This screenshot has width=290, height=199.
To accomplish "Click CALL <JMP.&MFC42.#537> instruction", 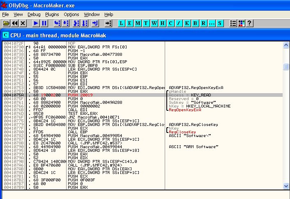I will pos(95,143).
